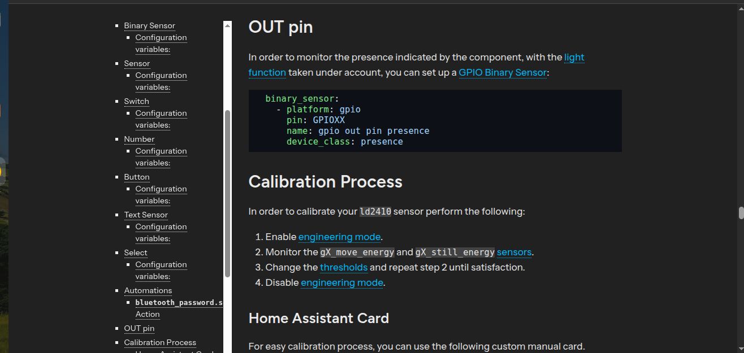Viewport: 744px width, 353px height.
Task: Click engineering mode link in Disable step
Action: (342, 282)
